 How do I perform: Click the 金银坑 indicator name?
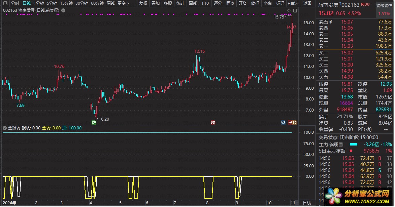tap(14, 128)
